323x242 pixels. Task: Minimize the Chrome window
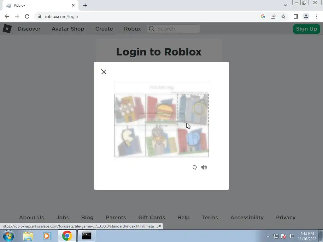point(297,3)
